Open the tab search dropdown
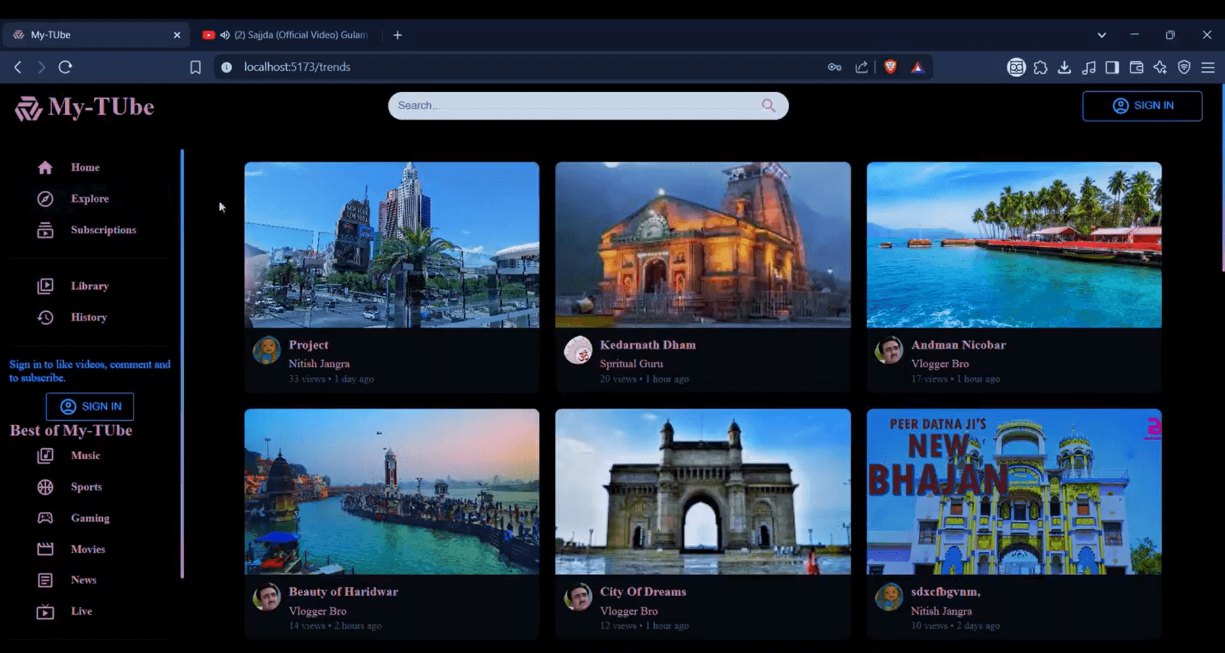The width and height of the screenshot is (1225, 653). [1101, 35]
